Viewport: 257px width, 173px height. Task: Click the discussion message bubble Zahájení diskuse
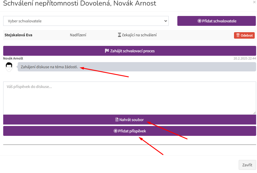137,67
